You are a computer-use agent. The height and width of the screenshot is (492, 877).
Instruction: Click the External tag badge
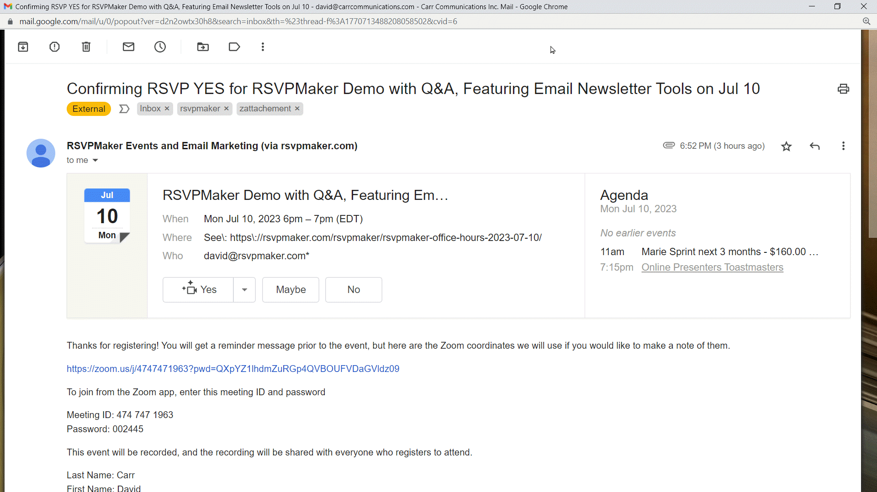89,109
